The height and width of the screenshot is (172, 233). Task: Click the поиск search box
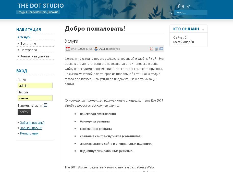(190, 12)
